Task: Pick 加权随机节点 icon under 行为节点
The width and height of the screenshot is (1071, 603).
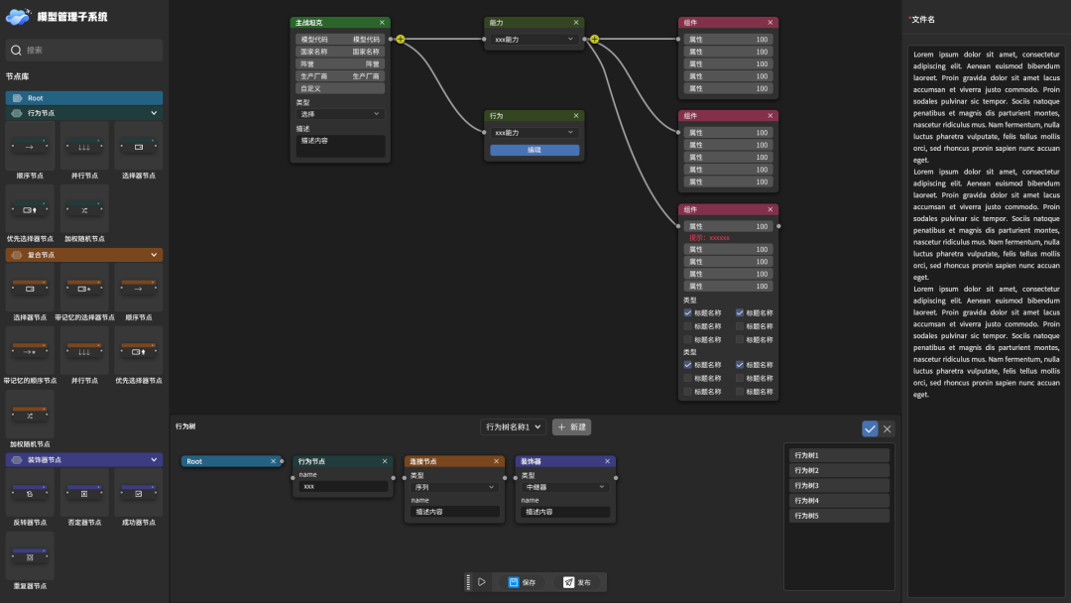Action: coord(84,209)
